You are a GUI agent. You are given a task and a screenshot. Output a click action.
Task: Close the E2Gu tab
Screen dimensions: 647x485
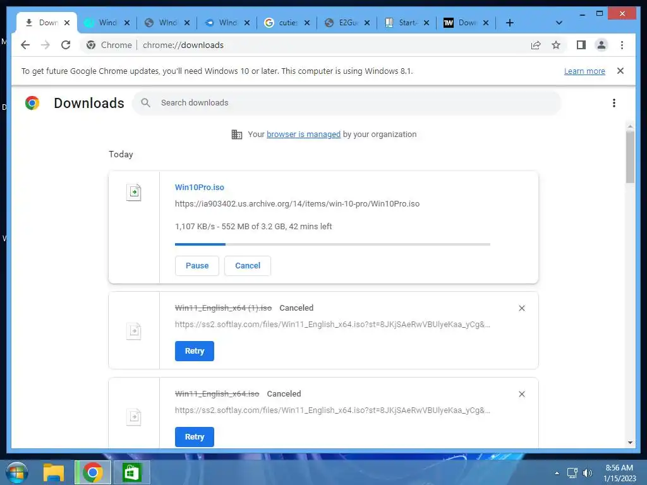tap(367, 23)
